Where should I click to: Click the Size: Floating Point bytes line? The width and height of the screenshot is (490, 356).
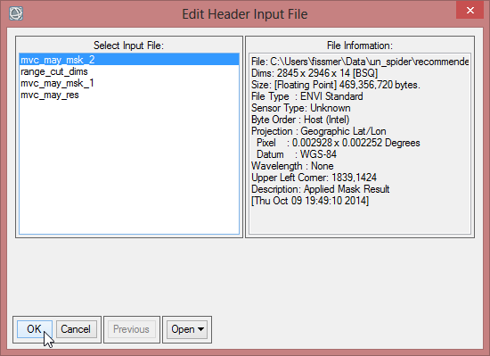pyautogui.click(x=336, y=85)
